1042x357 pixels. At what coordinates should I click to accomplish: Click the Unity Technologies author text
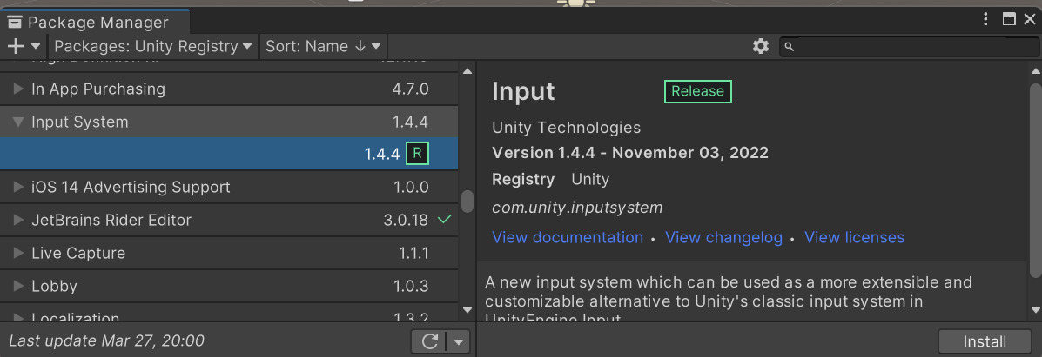(x=566, y=128)
